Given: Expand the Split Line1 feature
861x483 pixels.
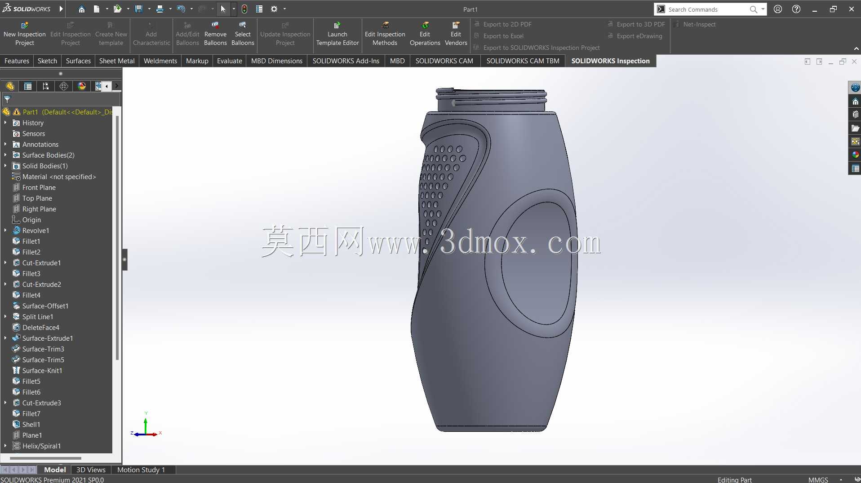Looking at the screenshot, I should [x=5, y=316].
